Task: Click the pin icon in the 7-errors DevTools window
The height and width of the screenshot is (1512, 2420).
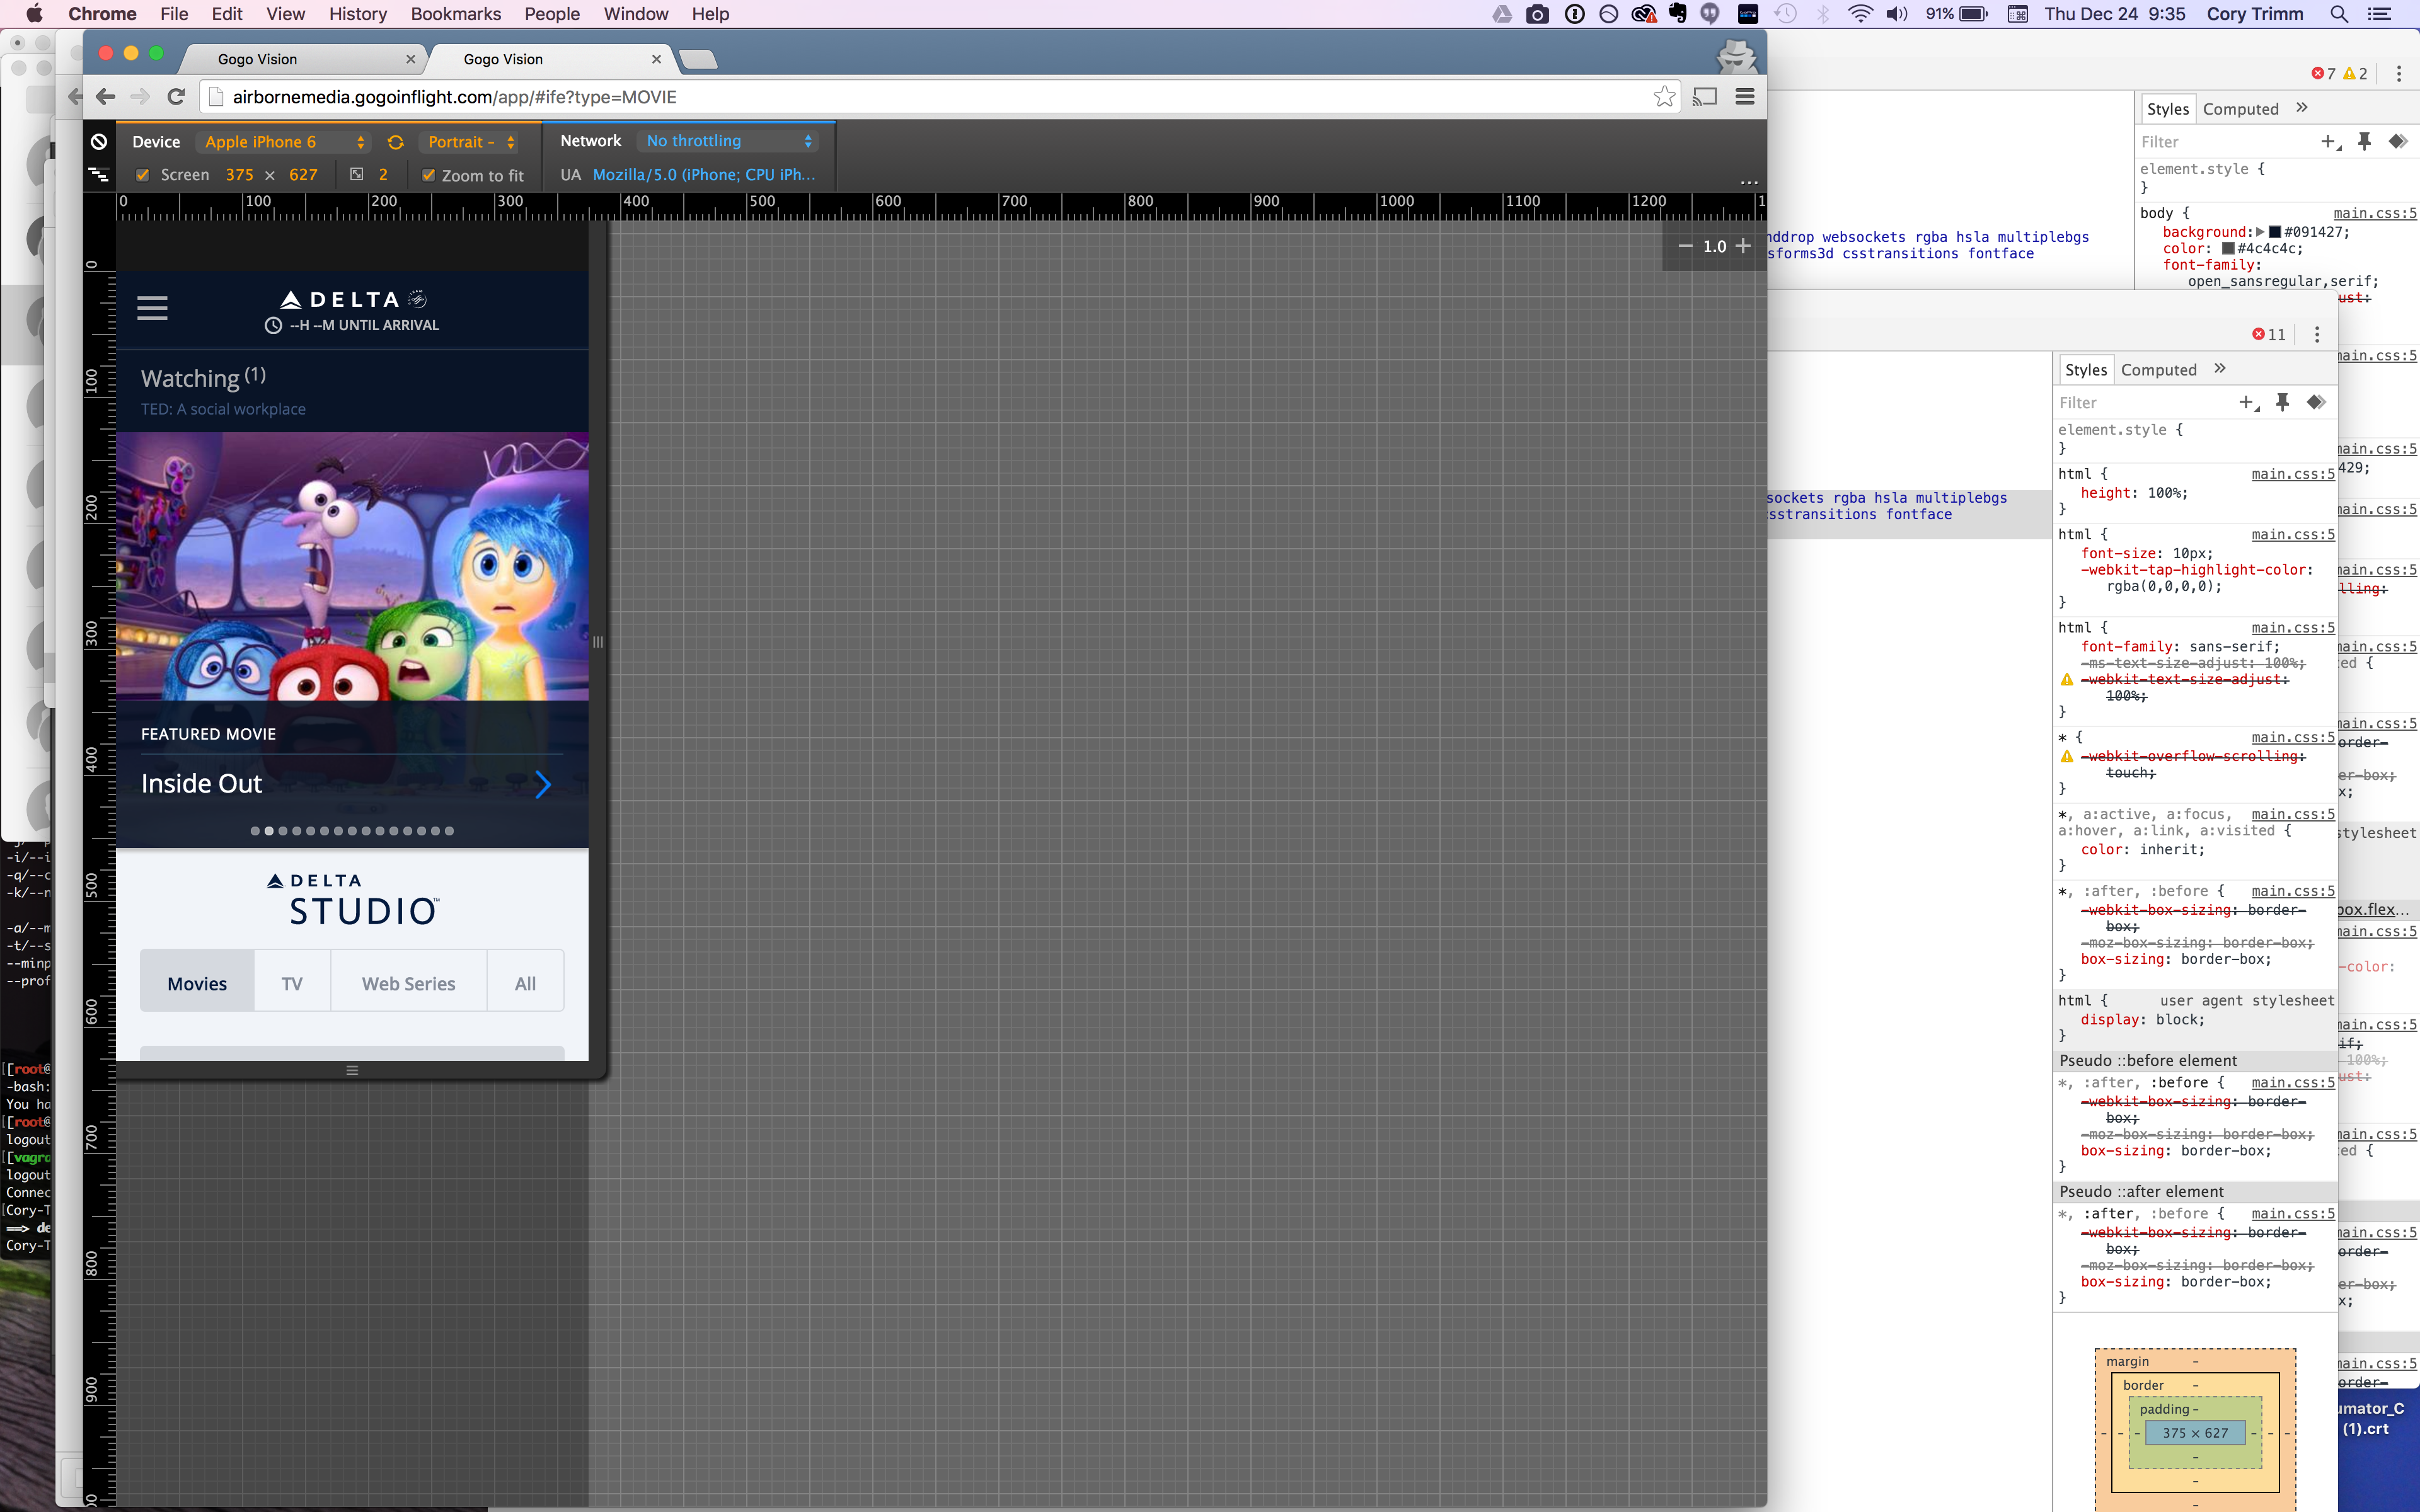Action: [2364, 142]
